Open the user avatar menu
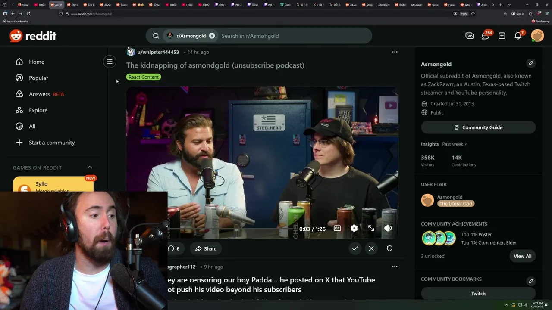552x310 pixels. 537,36
